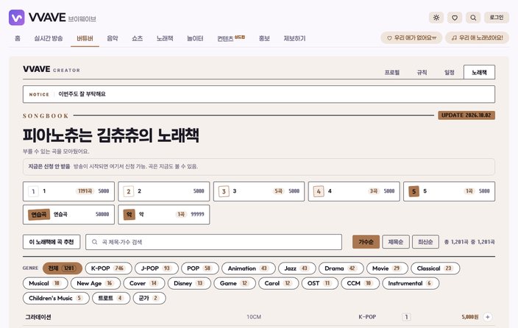The image size is (518, 328).
Task: Select tier 1 card with 1191곡
Action: 68,191
